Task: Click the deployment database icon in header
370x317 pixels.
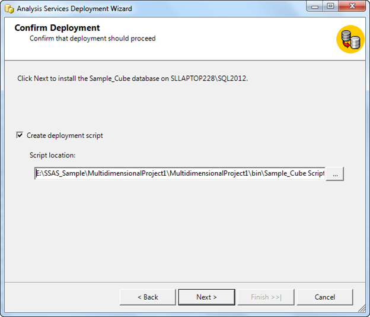Action: [x=350, y=39]
